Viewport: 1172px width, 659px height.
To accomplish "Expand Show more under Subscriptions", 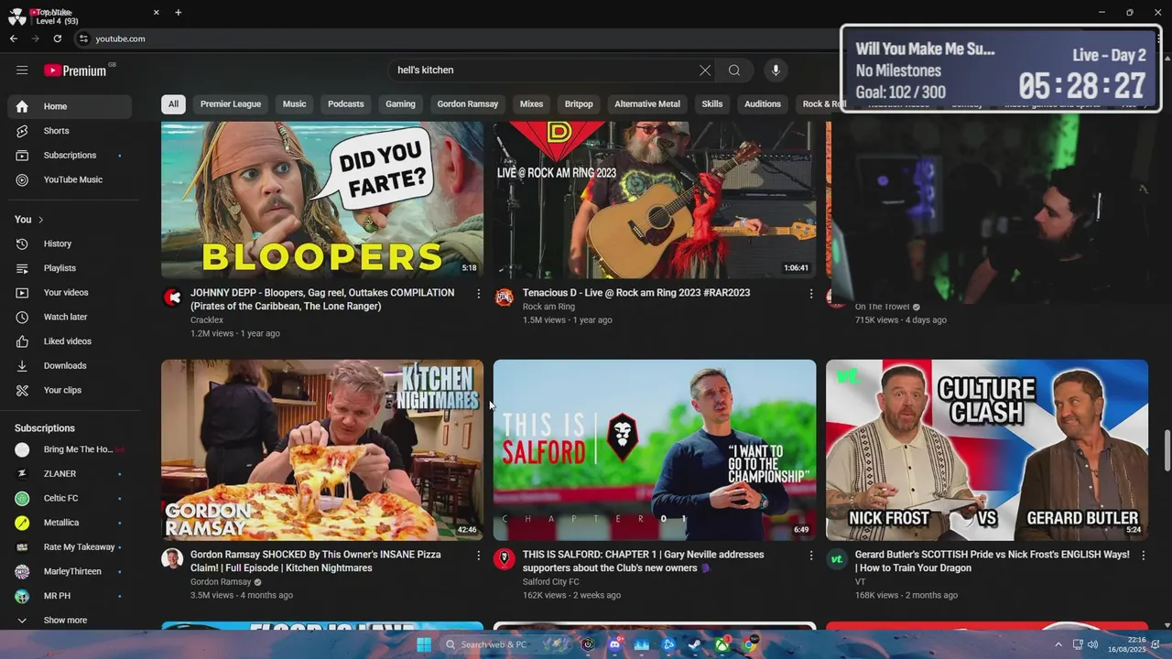I will pyautogui.click(x=70, y=621).
